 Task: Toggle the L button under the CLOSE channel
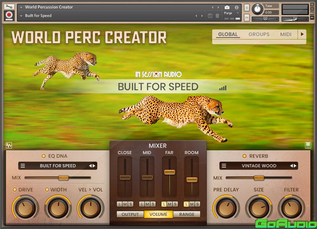click(x=120, y=204)
